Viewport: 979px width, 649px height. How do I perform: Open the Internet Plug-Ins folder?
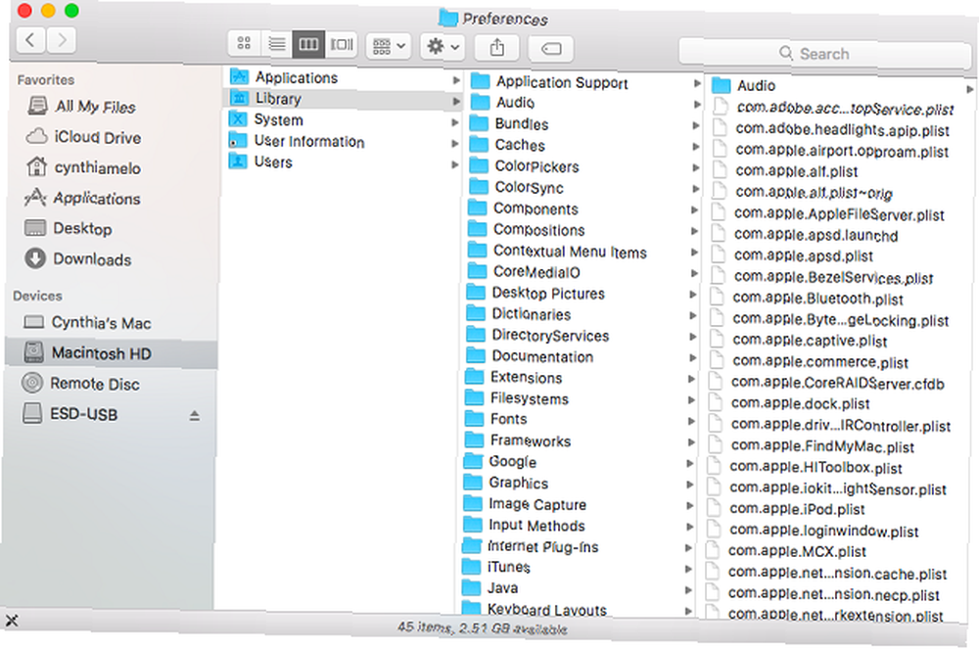(x=530, y=547)
